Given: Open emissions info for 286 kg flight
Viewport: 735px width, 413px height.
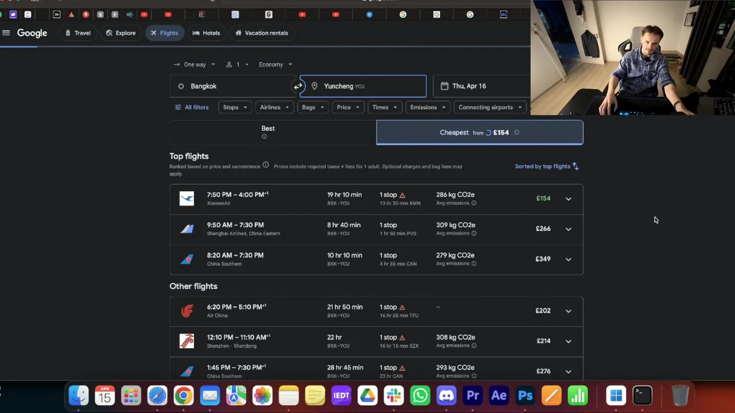Looking at the screenshot, I should (474, 203).
